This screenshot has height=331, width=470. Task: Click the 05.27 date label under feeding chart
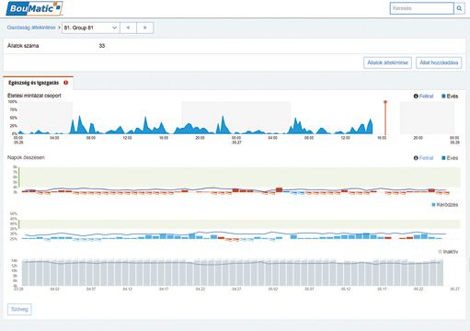pyautogui.click(x=236, y=143)
